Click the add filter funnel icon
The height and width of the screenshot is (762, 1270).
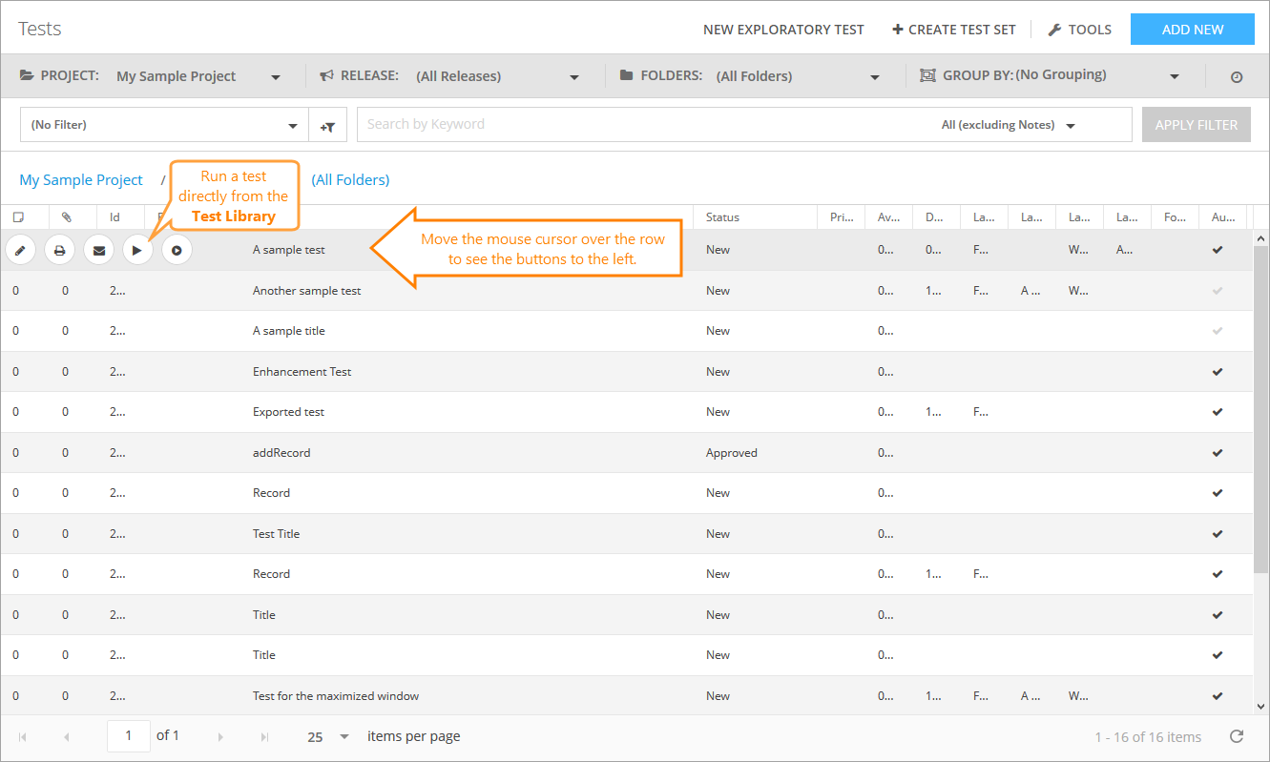point(327,125)
